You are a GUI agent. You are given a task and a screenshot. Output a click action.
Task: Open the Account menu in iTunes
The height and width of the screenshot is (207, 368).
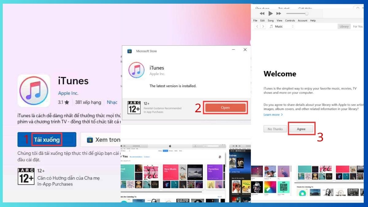pyautogui.click(x=302, y=21)
